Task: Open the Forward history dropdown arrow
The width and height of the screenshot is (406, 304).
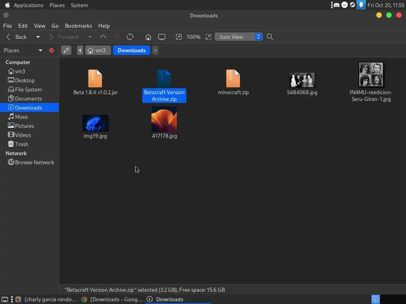Action: [90, 37]
